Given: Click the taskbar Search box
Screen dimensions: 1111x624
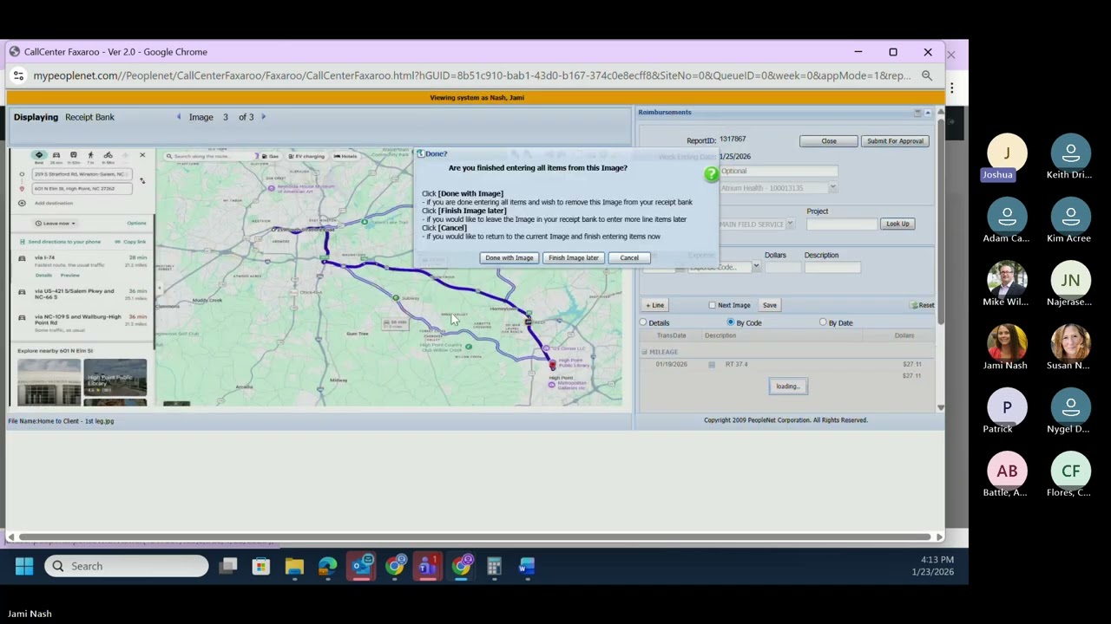Looking at the screenshot, I should (127, 566).
